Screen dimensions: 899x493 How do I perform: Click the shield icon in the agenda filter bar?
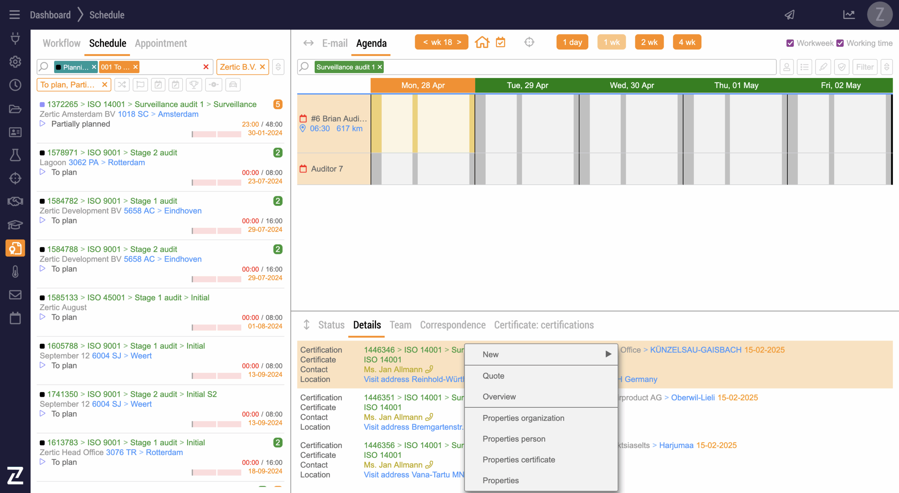tap(841, 67)
